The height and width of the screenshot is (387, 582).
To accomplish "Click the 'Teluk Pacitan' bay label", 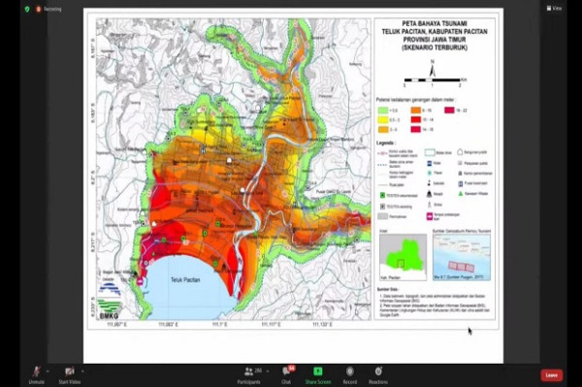I will point(185,279).
